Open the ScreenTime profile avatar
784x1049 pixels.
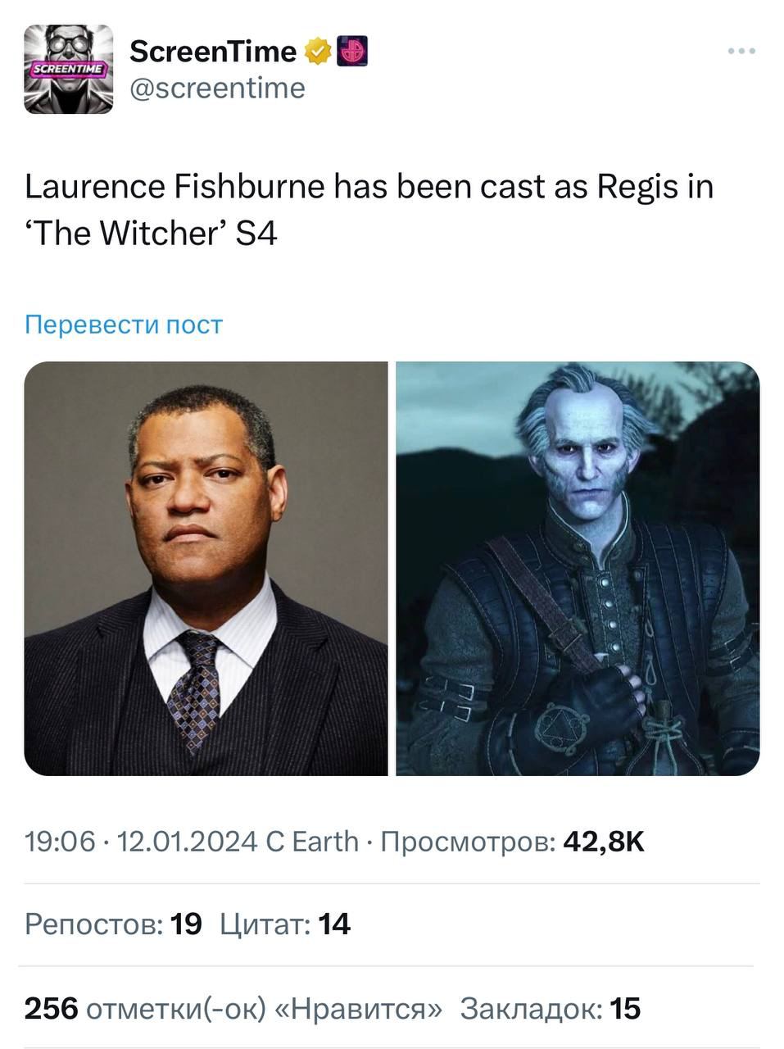69,69
